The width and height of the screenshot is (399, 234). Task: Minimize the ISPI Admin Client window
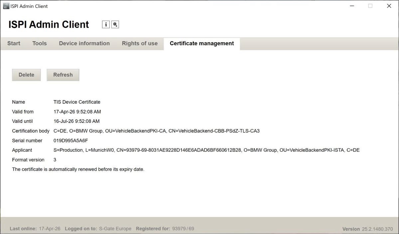352,6
